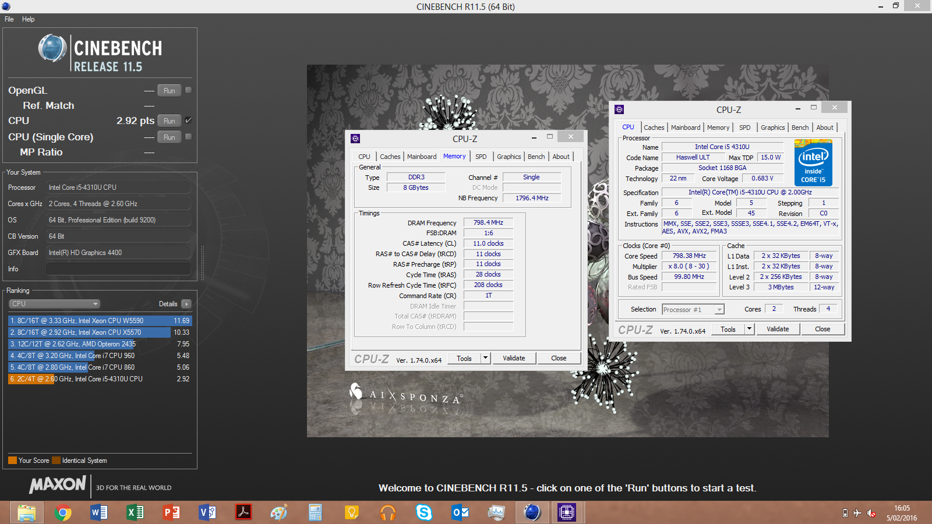Open the File menu
The image size is (932, 524).
[x=9, y=19]
